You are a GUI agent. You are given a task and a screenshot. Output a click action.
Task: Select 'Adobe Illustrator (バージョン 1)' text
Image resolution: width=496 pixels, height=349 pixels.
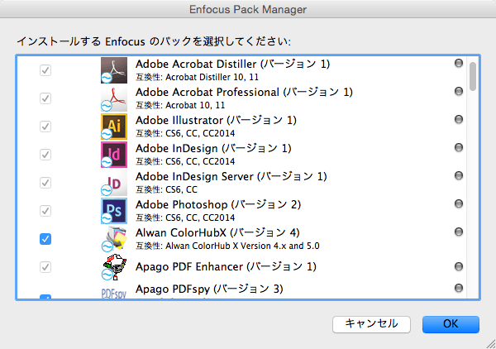point(216,121)
